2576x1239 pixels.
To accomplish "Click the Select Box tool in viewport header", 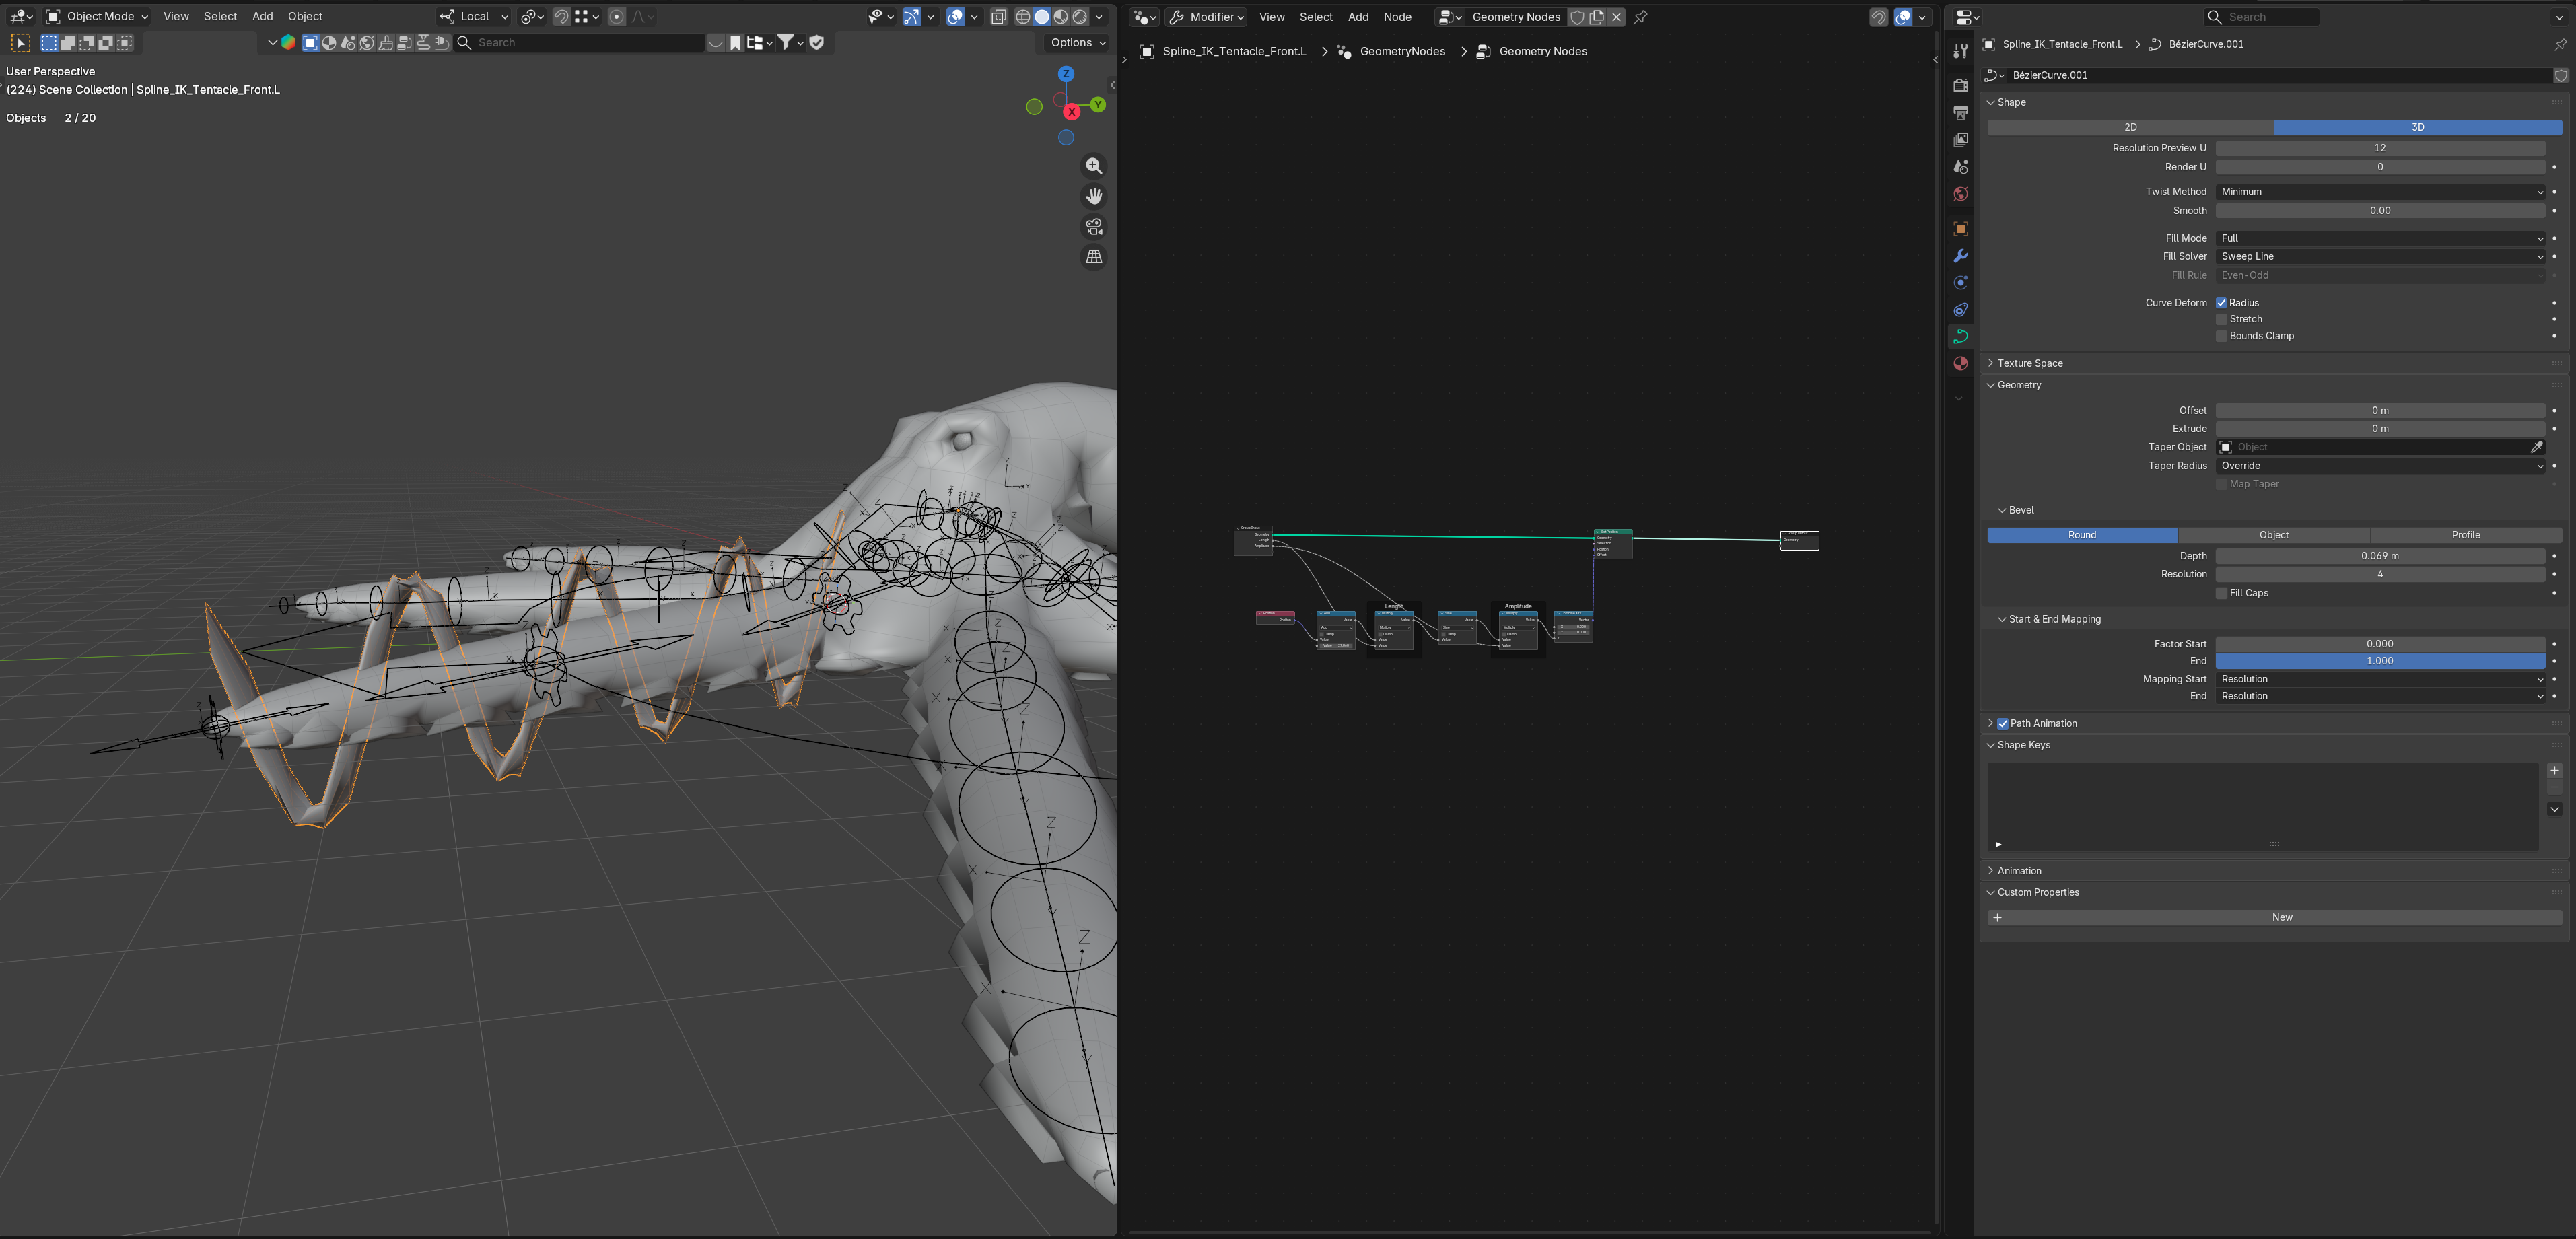I will [20, 43].
